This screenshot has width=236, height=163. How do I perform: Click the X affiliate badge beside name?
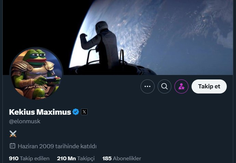pos(84,112)
